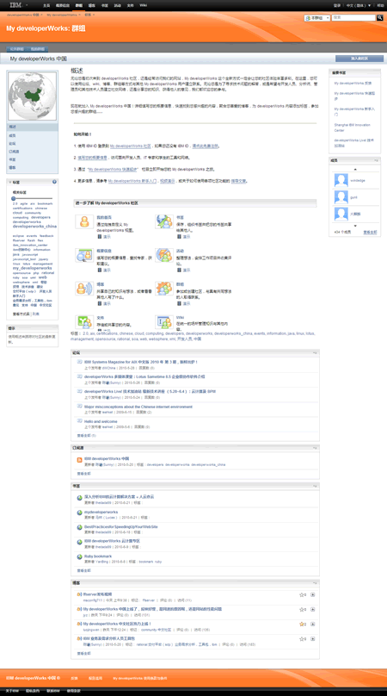Click the related tags slider handle
The width and height of the screenshot is (387, 696).
tap(14, 198)
